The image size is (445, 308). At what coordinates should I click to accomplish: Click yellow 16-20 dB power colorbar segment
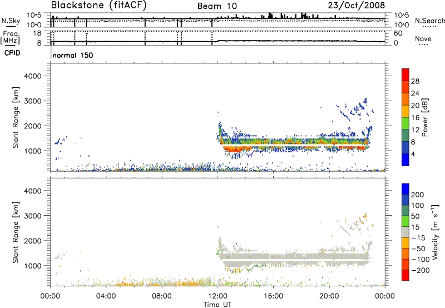click(406, 111)
